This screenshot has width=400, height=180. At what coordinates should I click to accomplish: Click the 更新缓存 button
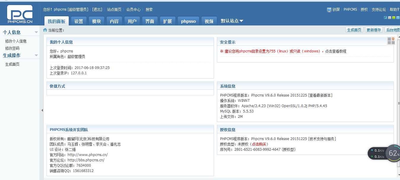pos(374,30)
